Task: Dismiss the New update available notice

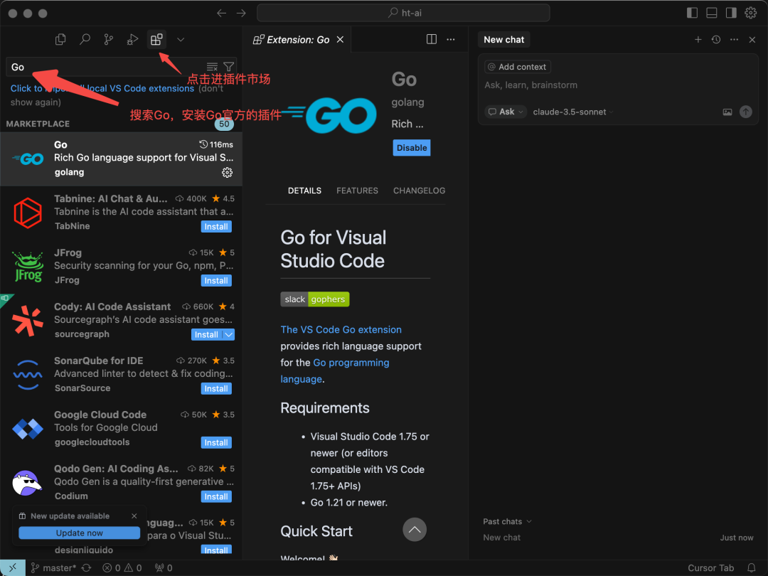Action: click(x=134, y=516)
